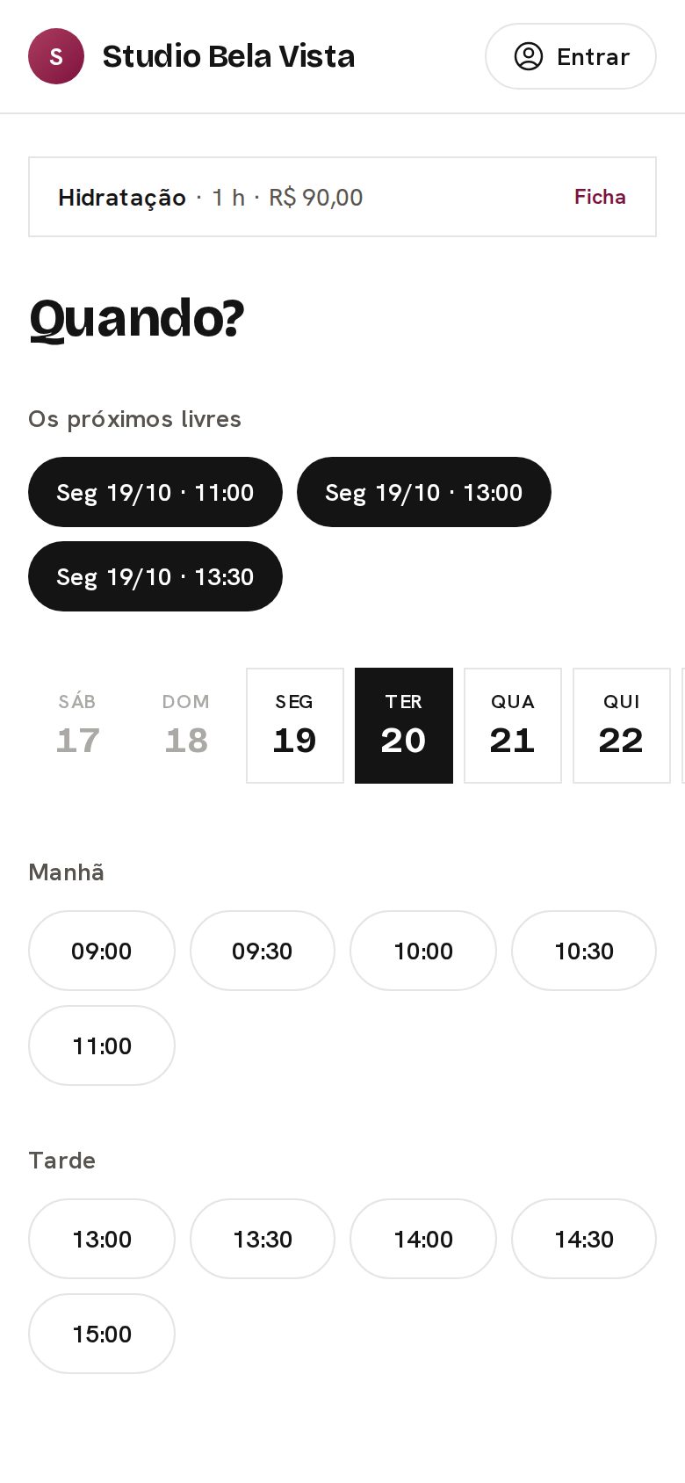
Task: Choose the 13:00 slot under Tarde
Action: pos(102,1239)
